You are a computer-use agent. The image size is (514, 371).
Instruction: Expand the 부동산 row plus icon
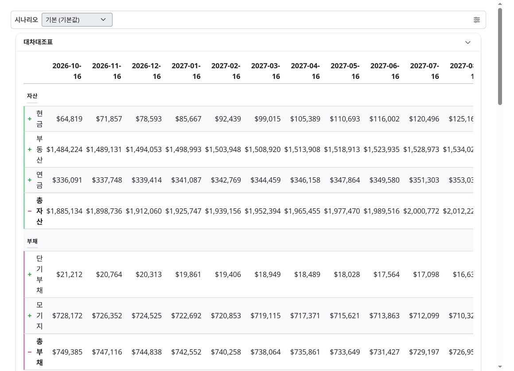(x=30, y=149)
